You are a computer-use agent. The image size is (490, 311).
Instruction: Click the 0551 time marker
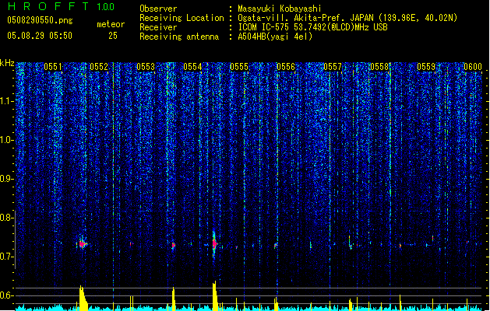coord(53,66)
